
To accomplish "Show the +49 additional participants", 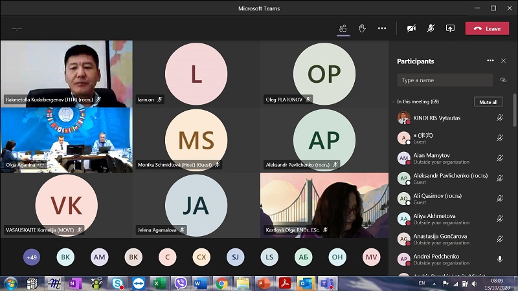I will click(31, 257).
